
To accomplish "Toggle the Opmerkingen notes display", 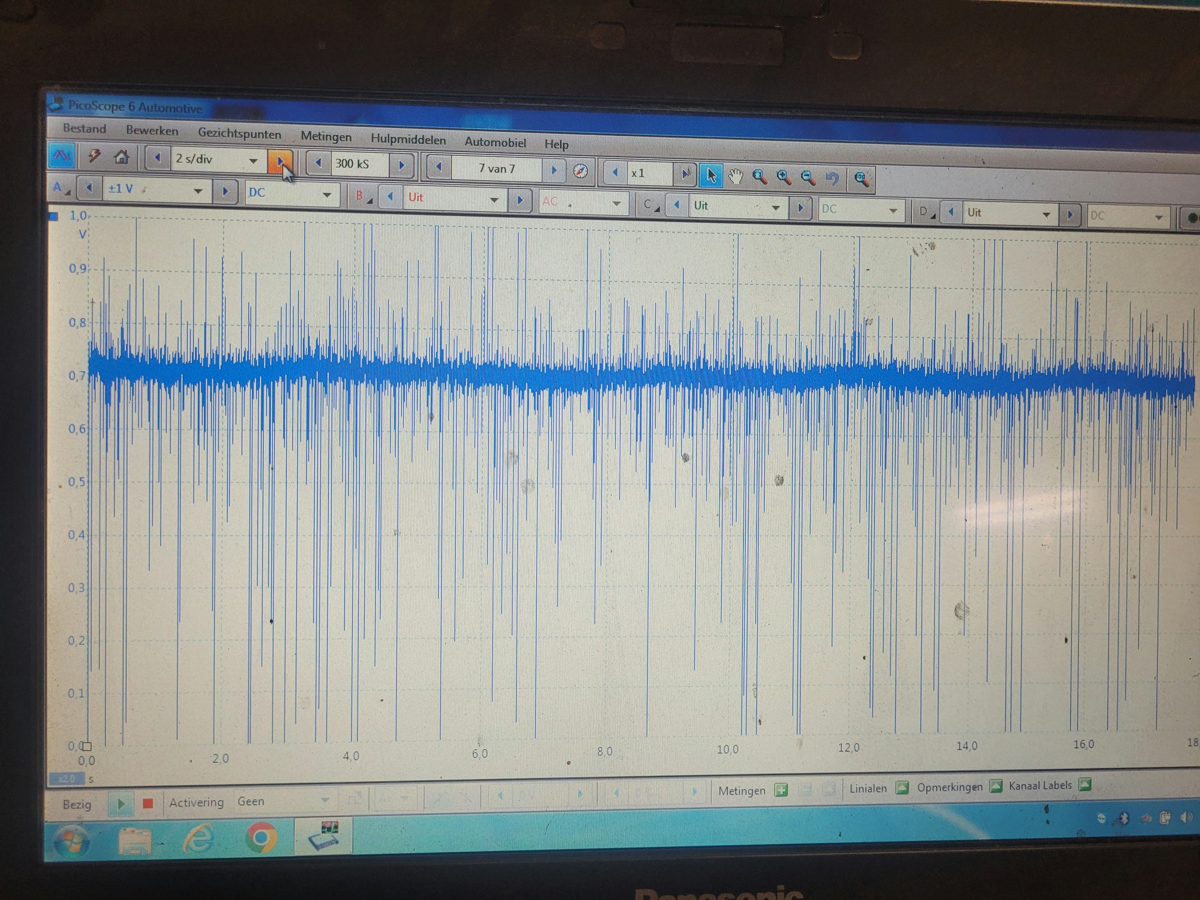I will tap(996, 785).
